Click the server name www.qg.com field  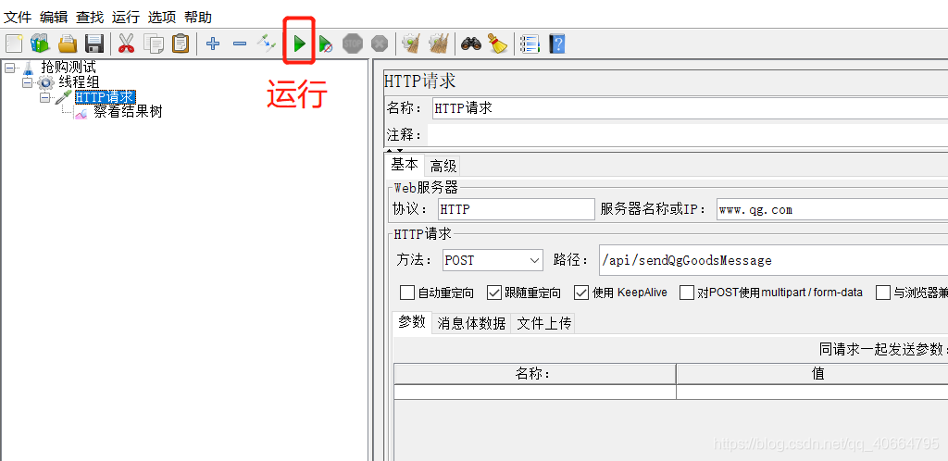[832, 209]
